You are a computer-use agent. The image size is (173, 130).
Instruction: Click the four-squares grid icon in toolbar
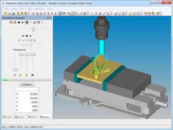pyautogui.click(x=158, y=14)
